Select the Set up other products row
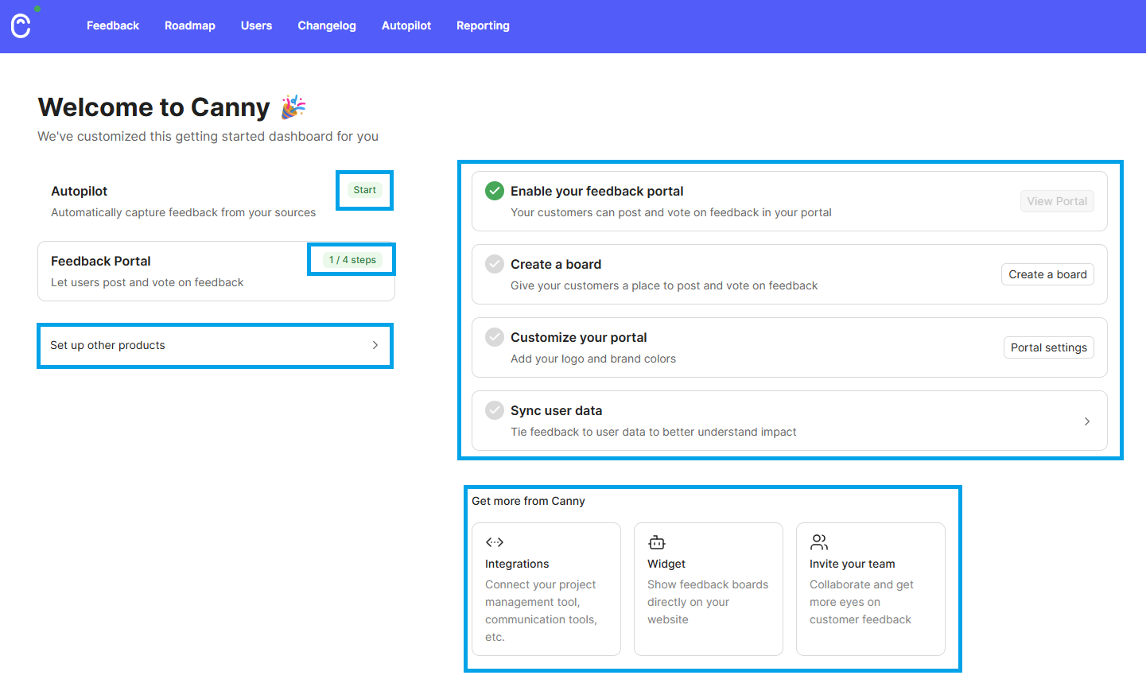1146x679 pixels. 215,345
